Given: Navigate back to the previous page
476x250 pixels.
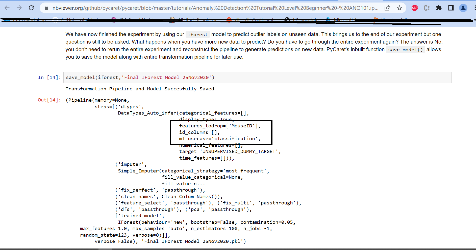Looking at the screenshot, I should click(x=7, y=8).
